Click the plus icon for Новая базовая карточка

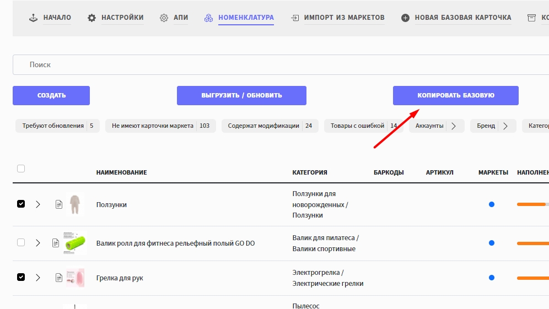click(405, 18)
